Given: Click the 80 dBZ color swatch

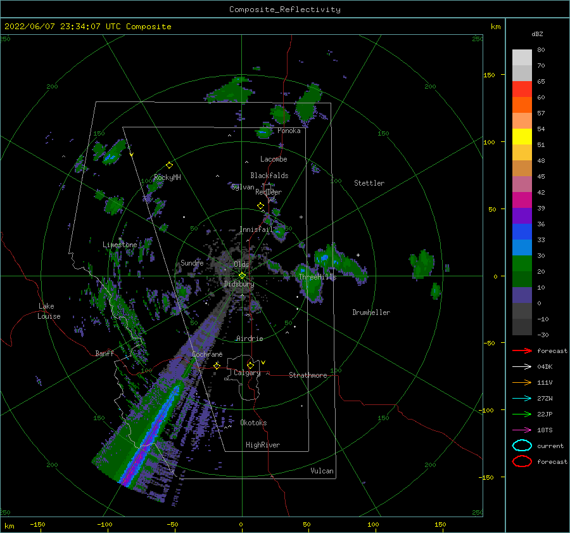Looking at the screenshot, I should click(522, 57).
